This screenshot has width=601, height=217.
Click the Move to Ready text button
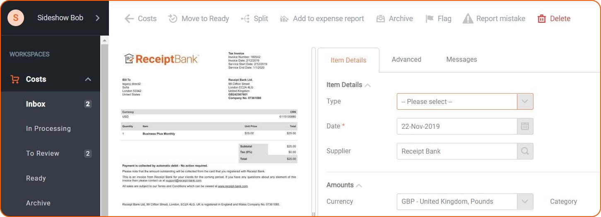click(205, 19)
